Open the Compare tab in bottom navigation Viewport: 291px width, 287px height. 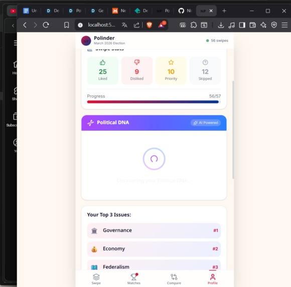[x=174, y=279]
